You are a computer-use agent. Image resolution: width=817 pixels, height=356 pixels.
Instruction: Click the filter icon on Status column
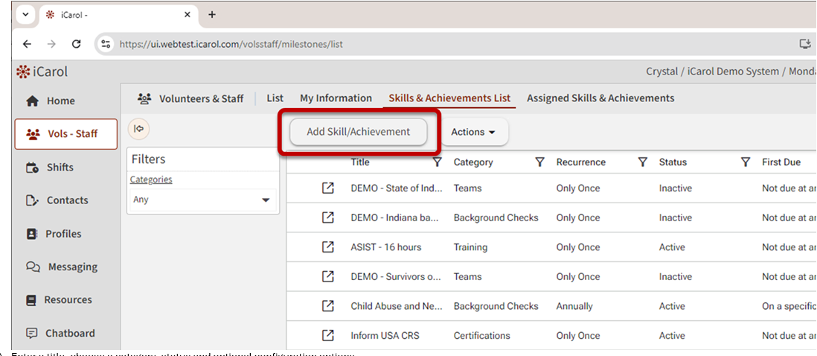click(745, 162)
